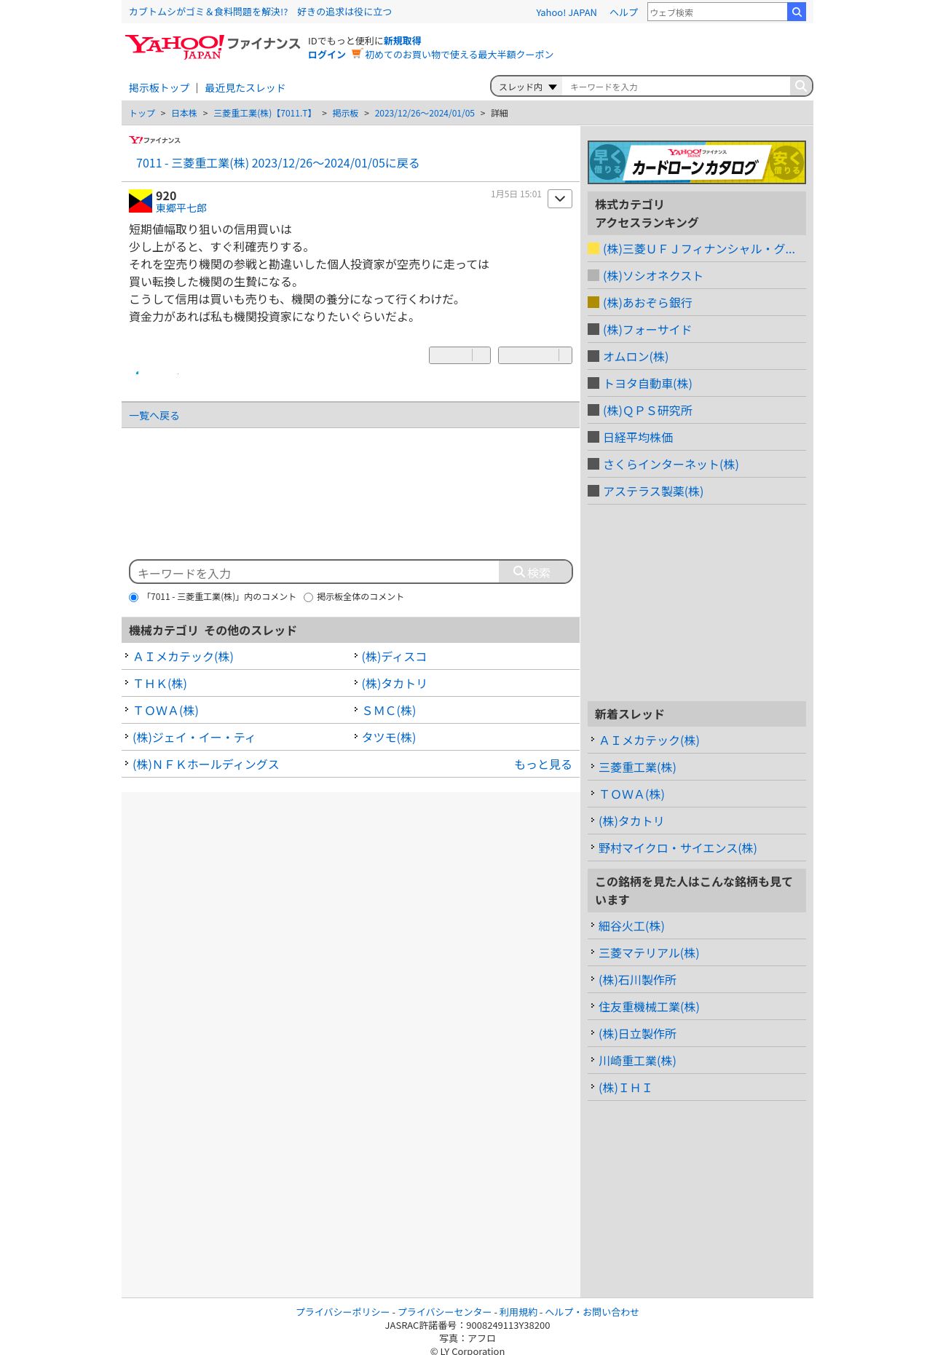Open the 三菱マテリアル(株) related stock link
The width and height of the screenshot is (935, 1355).
coord(649,953)
